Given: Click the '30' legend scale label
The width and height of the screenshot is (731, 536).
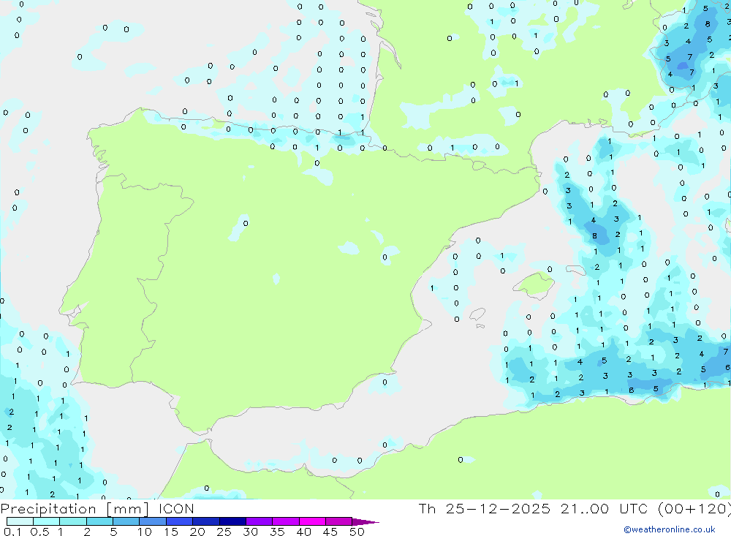Looking at the screenshot, I should click(x=250, y=532).
